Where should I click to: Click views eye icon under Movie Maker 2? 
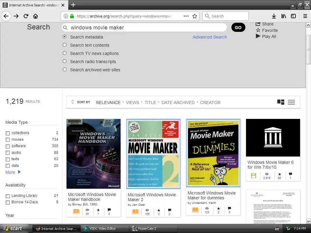tap(147, 210)
